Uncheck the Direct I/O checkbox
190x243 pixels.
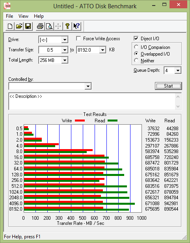136,38
